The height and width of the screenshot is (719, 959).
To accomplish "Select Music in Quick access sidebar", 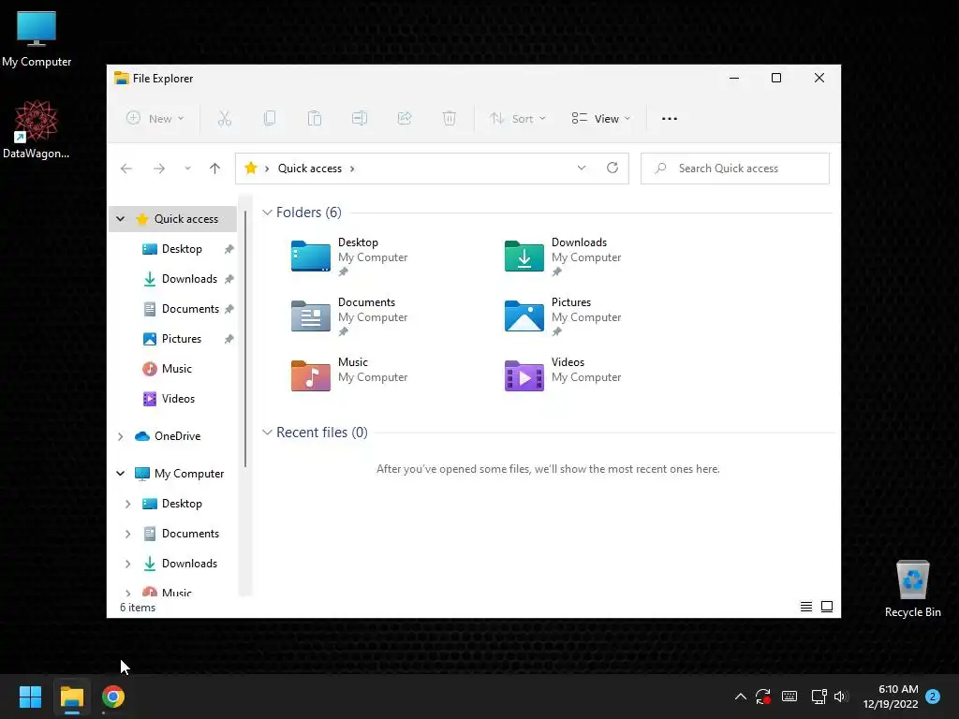I will [x=177, y=369].
